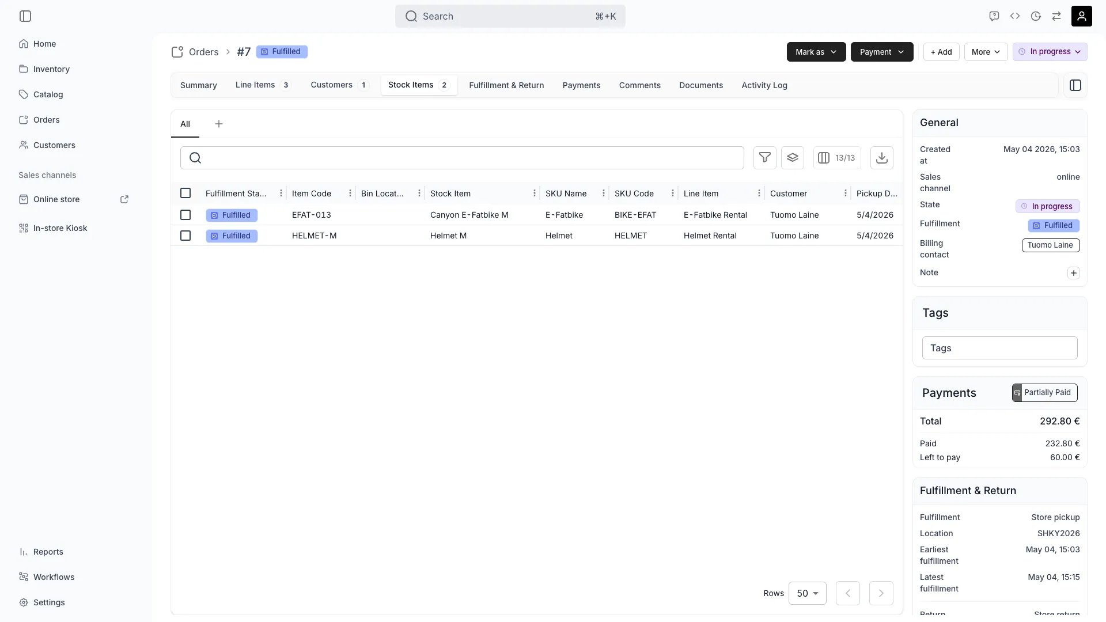Check the EFAT-013 row checkbox
The height and width of the screenshot is (622, 1106).
[x=185, y=215]
